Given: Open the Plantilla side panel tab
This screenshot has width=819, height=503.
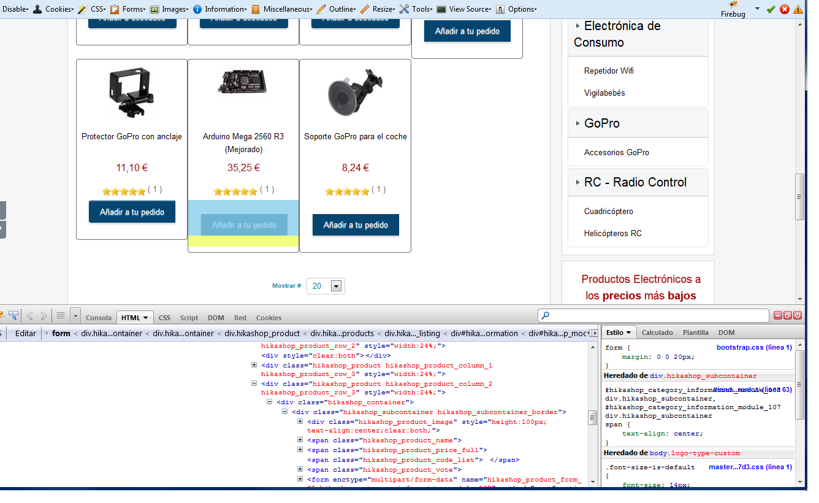Looking at the screenshot, I should point(696,332).
